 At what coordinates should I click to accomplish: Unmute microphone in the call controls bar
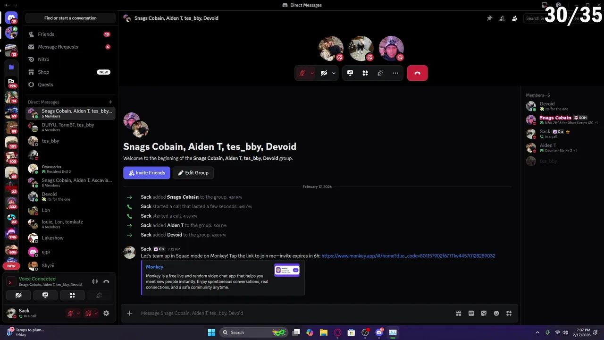pyautogui.click(x=302, y=73)
